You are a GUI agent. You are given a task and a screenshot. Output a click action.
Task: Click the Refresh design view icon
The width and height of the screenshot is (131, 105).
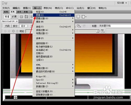point(84,26)
